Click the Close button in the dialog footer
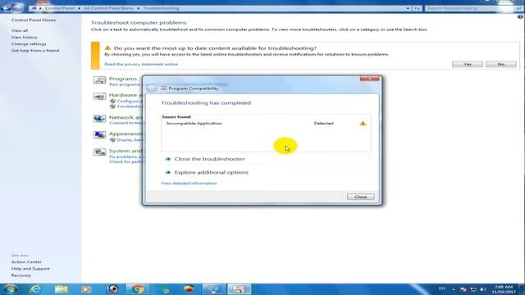The image size is (525, 295). [361, 197]
